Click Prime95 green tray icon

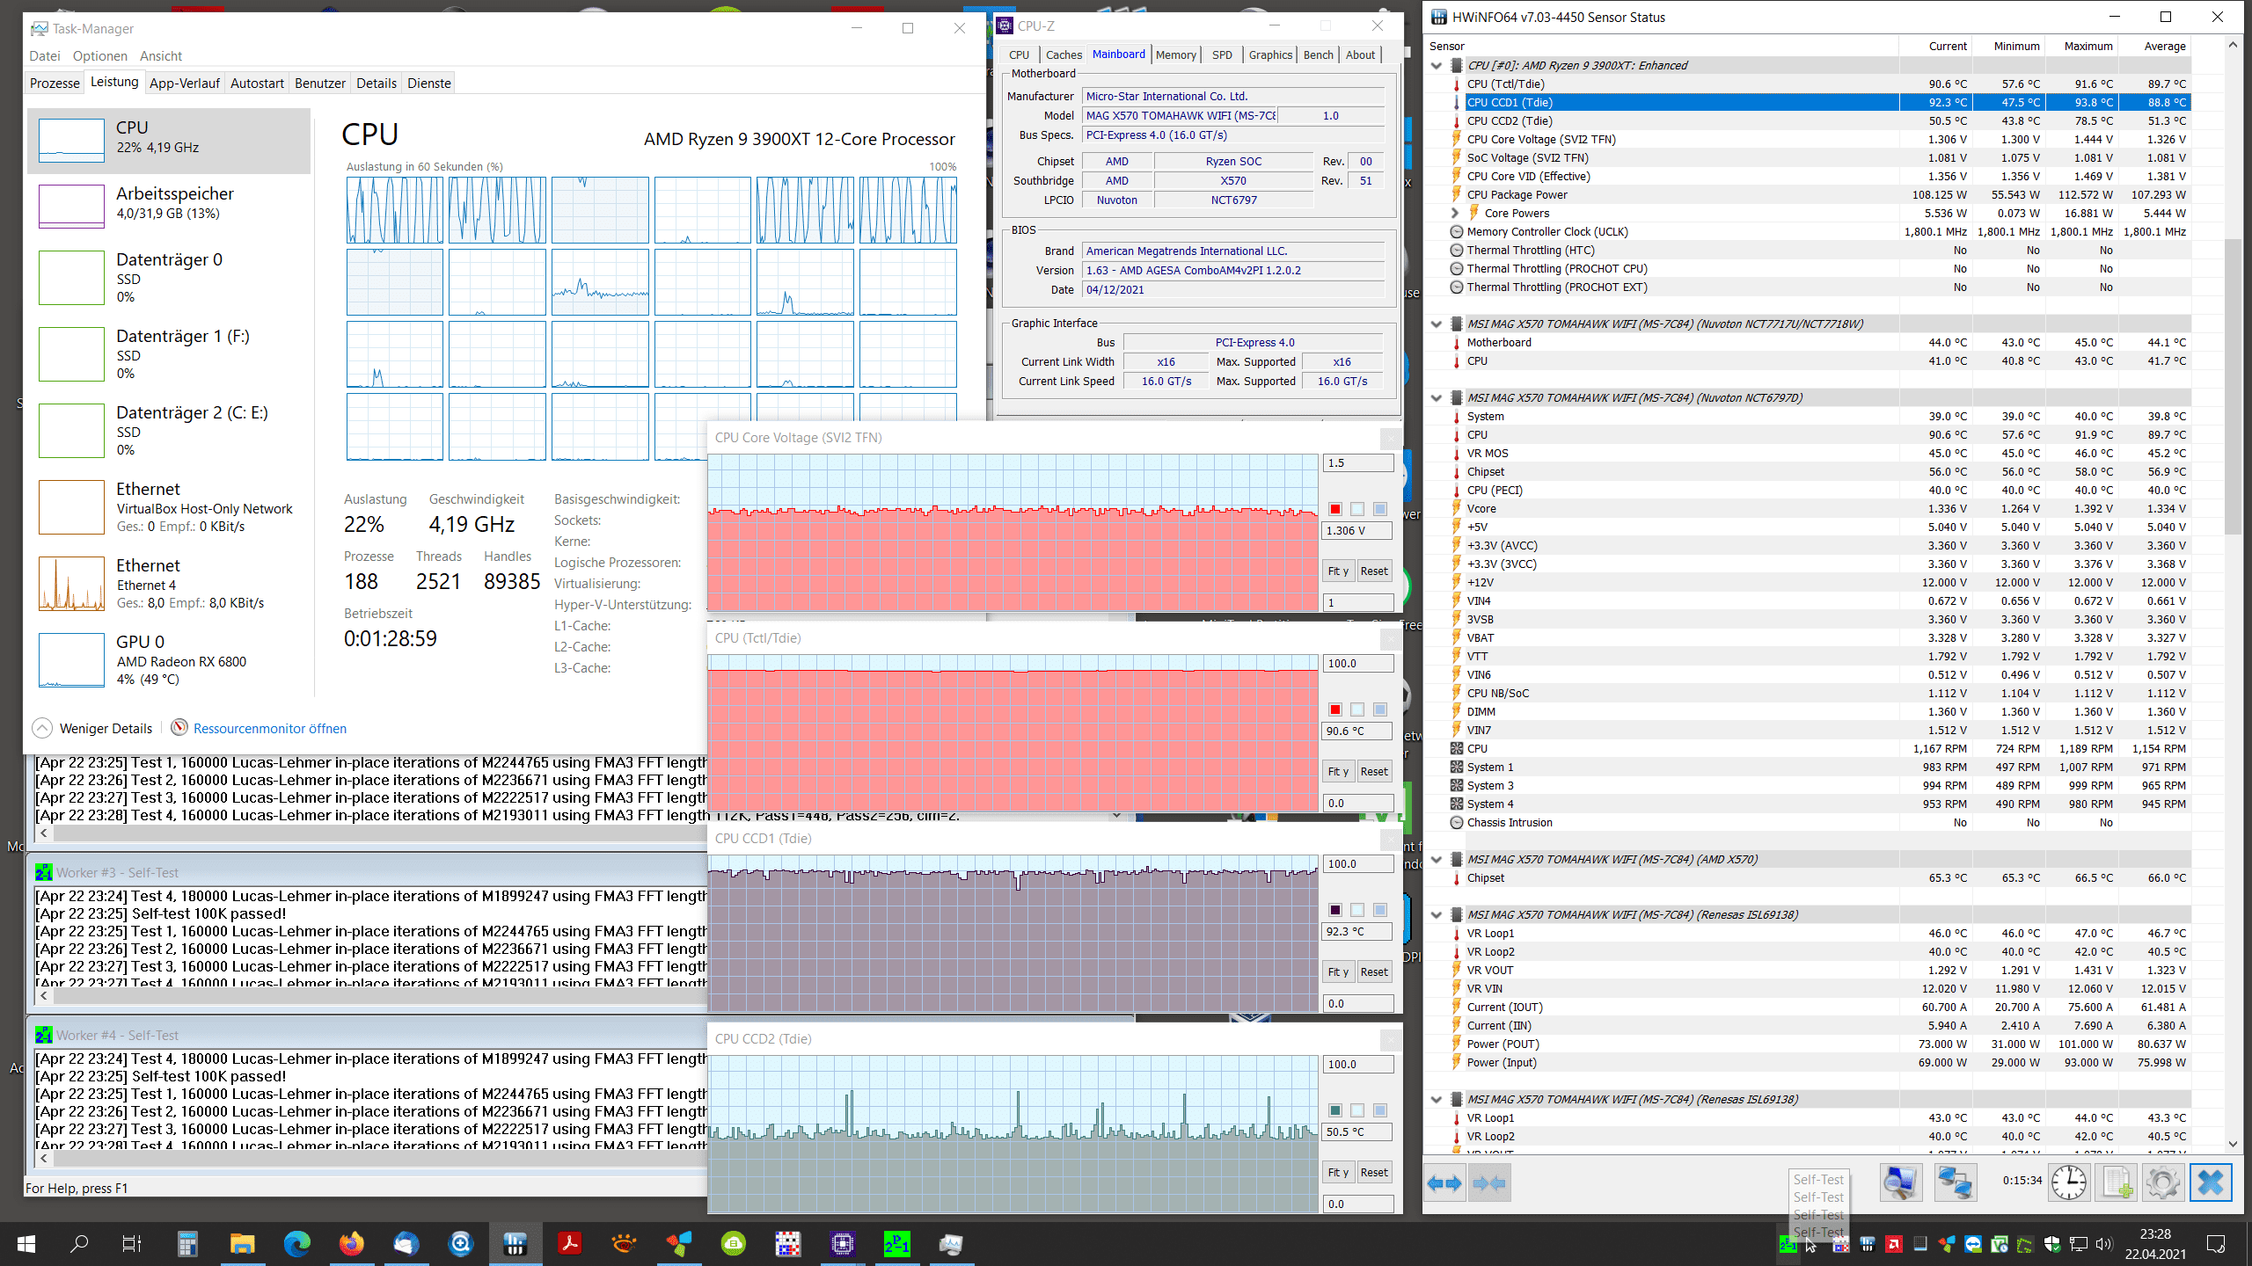1788,1244
